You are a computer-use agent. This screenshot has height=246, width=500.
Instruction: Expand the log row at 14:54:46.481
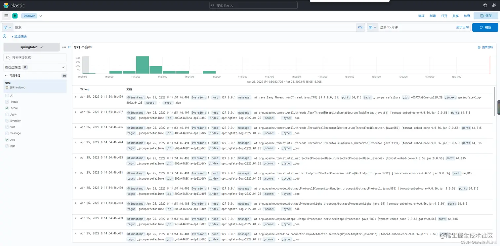pos(75,233)
